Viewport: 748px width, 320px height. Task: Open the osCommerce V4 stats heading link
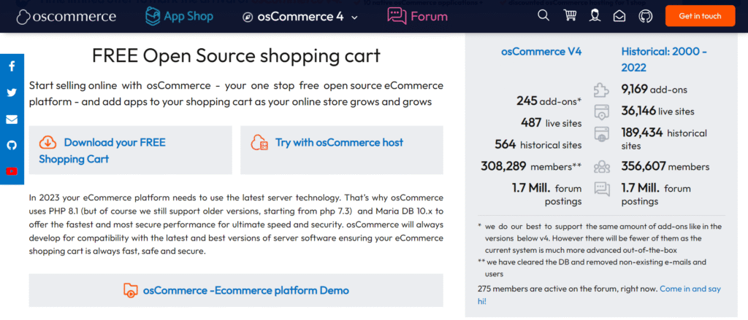coord(541,52)
